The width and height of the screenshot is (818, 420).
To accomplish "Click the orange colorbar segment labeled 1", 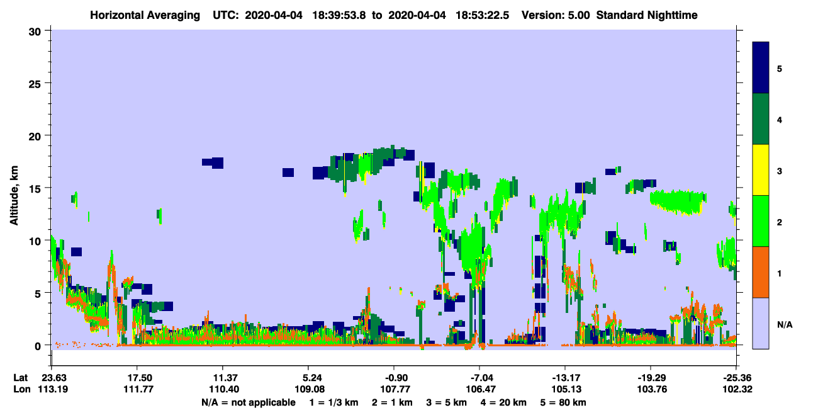I will pos(761,272).
